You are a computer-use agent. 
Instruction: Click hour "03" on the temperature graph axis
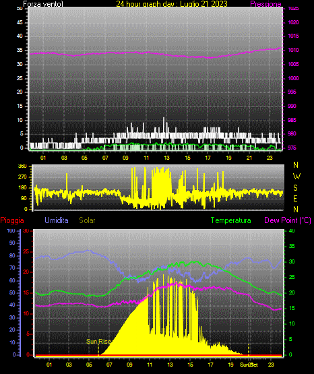click(69, 365)
